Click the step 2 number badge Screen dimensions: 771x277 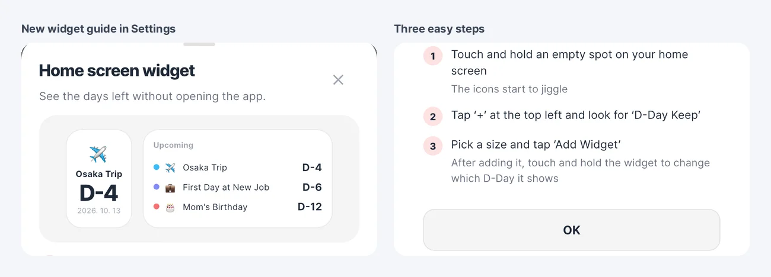[x=433, y=117]
